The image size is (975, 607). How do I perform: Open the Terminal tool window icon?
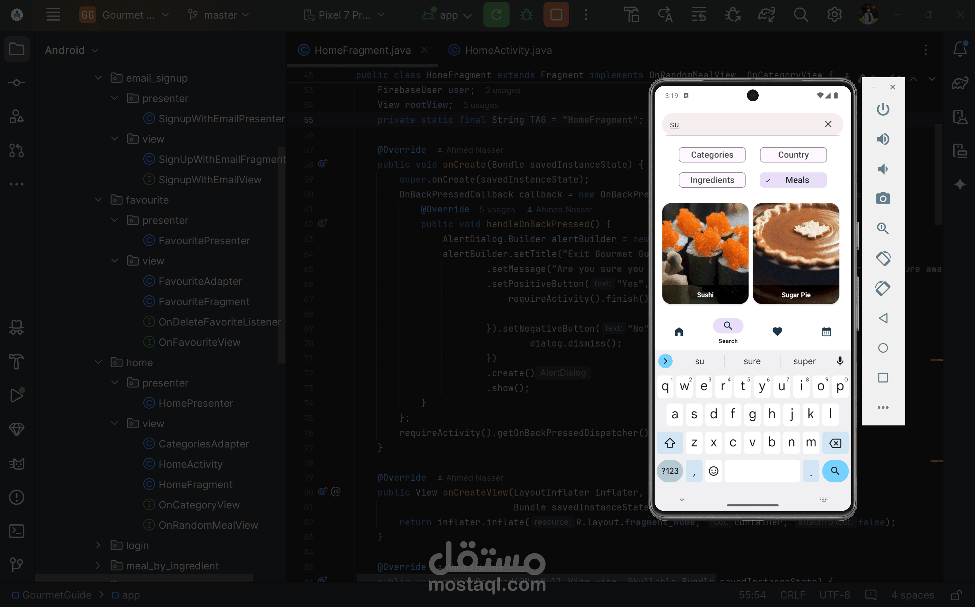[17, 531]
